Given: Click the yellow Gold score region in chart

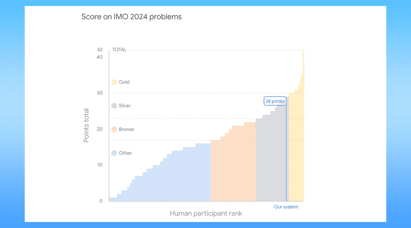Looking at the screenshot, I should [296, 146].
